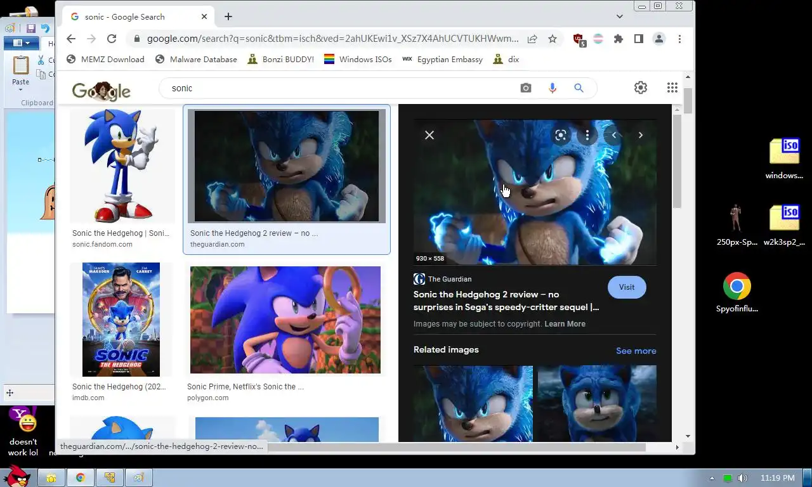This screenshot has width=812, height=487.
Task: Select Sonic Prime polygon thumbnail
Action: click(285, 320)
